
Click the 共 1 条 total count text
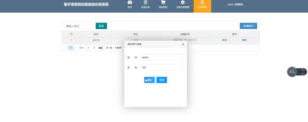click(x=109, y=48)
